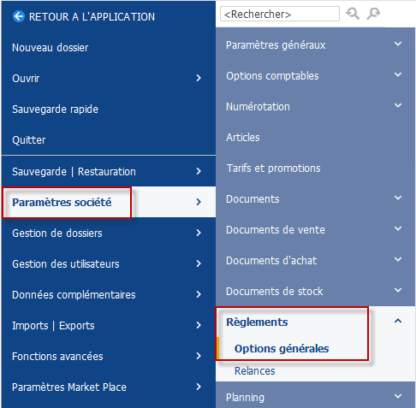The width and height of the screenshot is (416, 408).
Task: Click the Rechercher search field
Action: [x=280, y=14]
